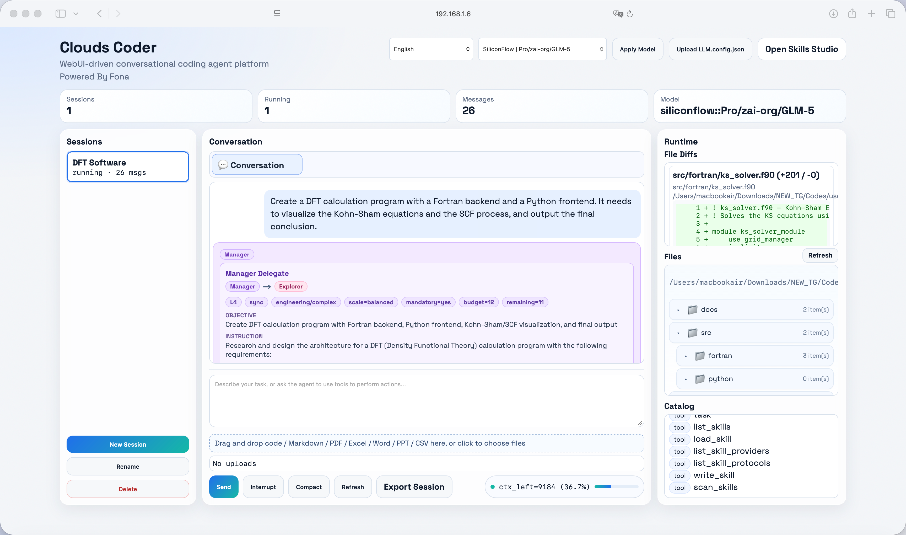Image resolution: width=906 pixels, height=535 pixels.
Task: Select list_skill_protocols in Catalog
Action: 732,463
